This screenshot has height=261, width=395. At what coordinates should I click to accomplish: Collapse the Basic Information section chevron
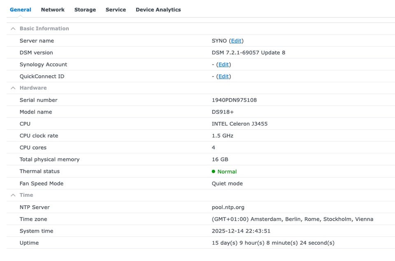[13, 29]
